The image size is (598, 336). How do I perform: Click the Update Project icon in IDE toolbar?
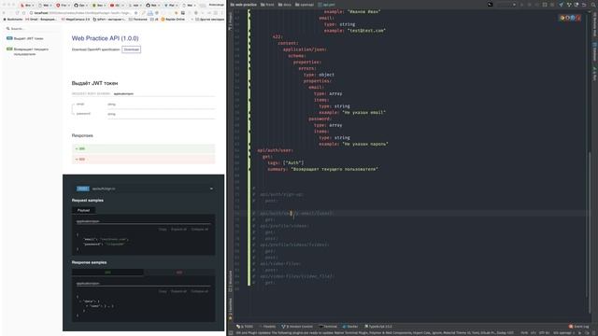(561, 5)
